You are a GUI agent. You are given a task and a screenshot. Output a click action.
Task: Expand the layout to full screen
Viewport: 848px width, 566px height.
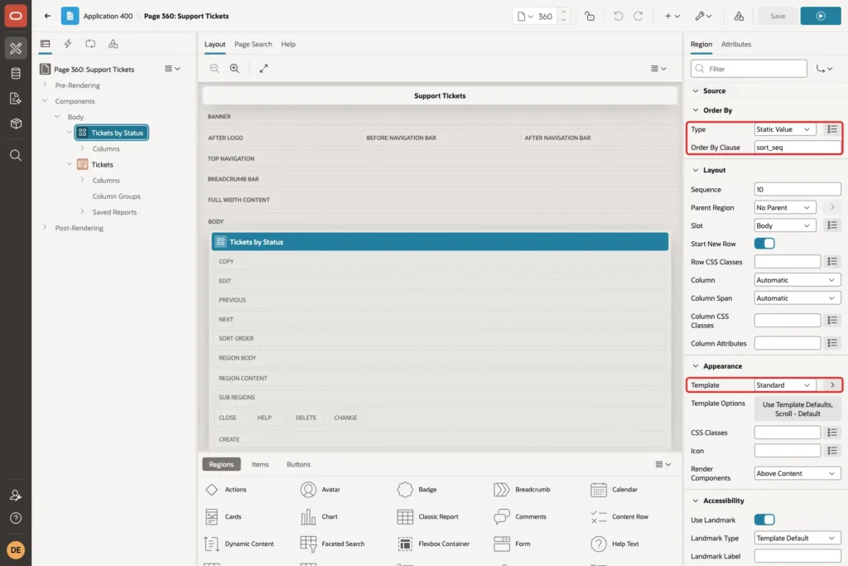(263, 68)
